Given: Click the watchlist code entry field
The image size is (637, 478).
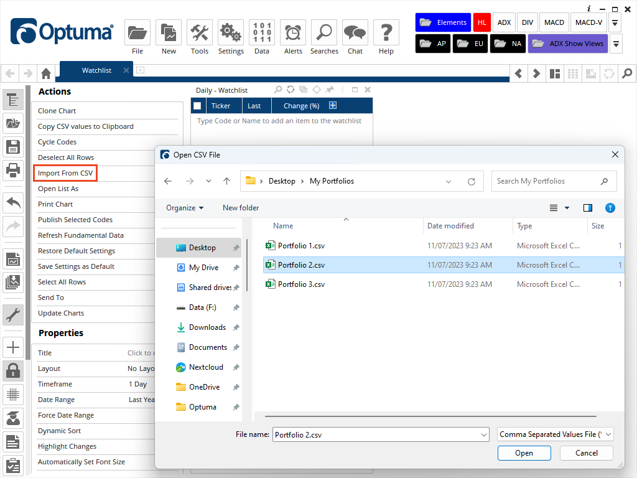Looking at the screenshot, I should coord(282,121).
